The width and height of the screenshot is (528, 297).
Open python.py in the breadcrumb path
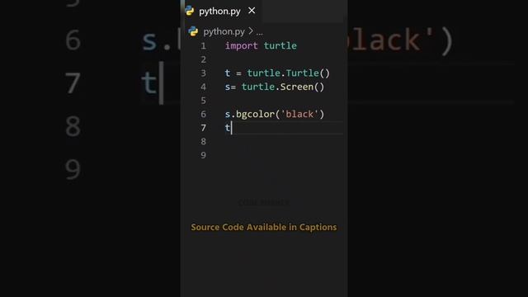tap(224, 31)
